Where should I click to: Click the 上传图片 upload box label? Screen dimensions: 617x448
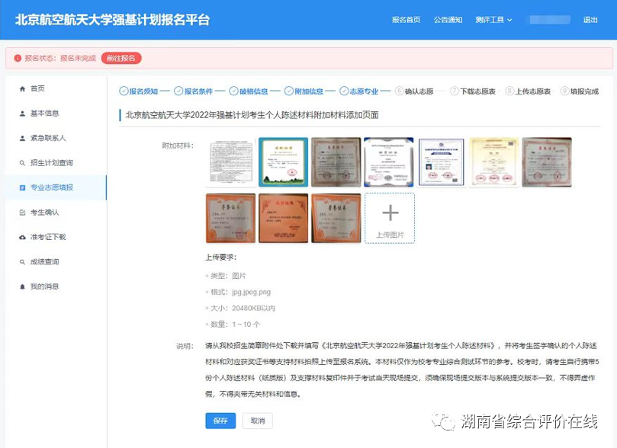coord(390,235)
